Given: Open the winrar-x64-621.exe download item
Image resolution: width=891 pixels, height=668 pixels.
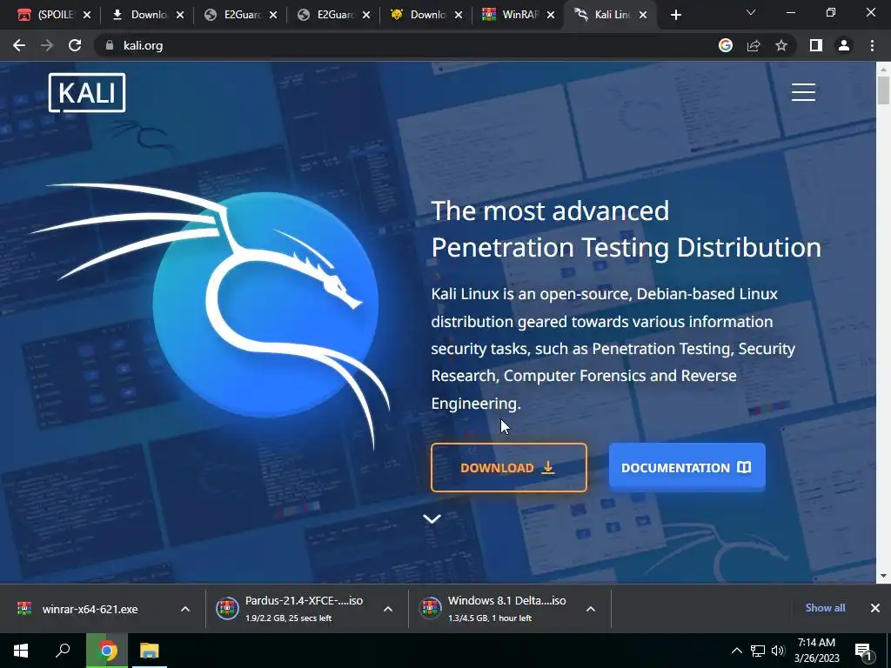Looking at the screenshot, I should click(90, 609).
